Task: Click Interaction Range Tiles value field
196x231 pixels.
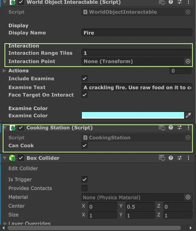Action: (137, 53)
